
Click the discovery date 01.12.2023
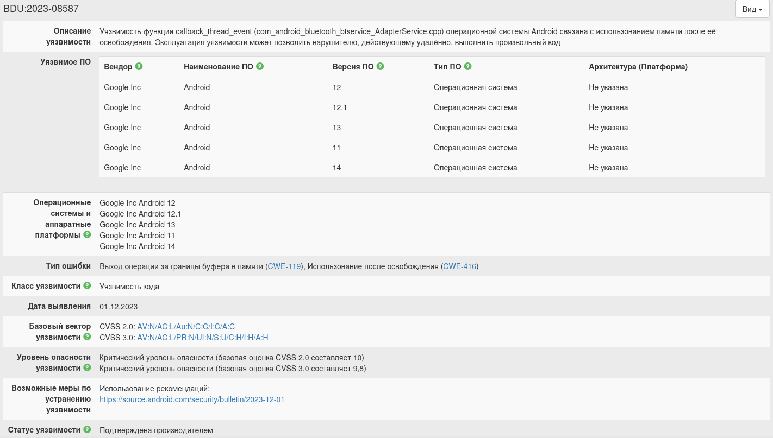[x=119, y=307]
